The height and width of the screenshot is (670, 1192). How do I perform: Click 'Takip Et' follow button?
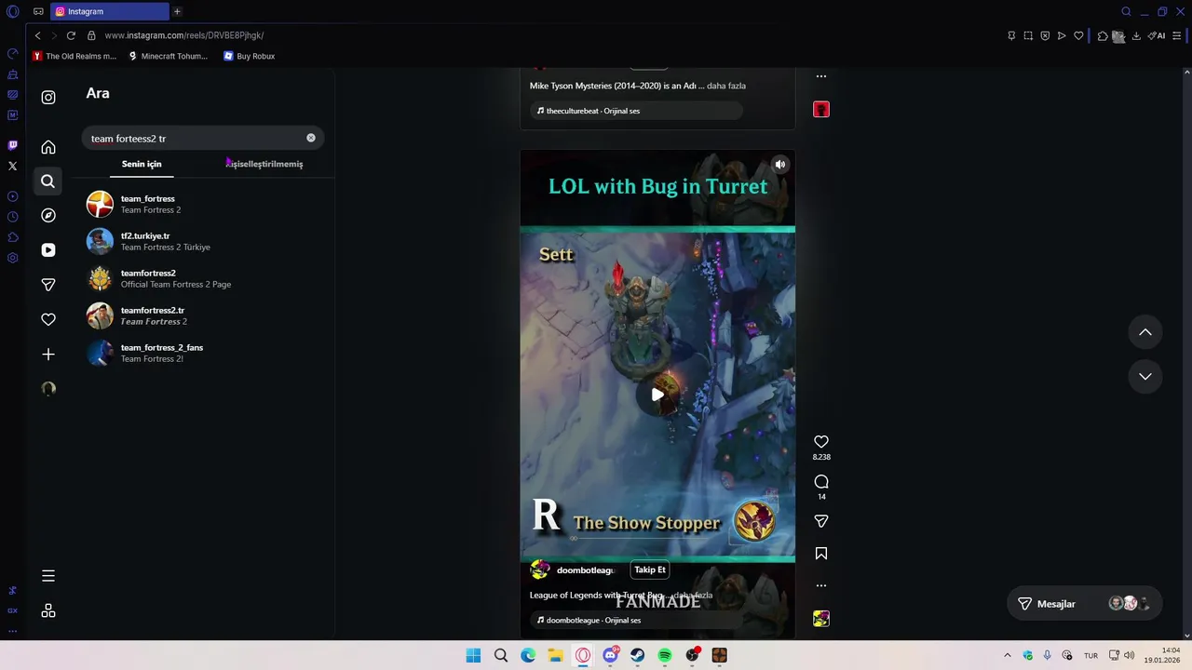tap(650, 569)
